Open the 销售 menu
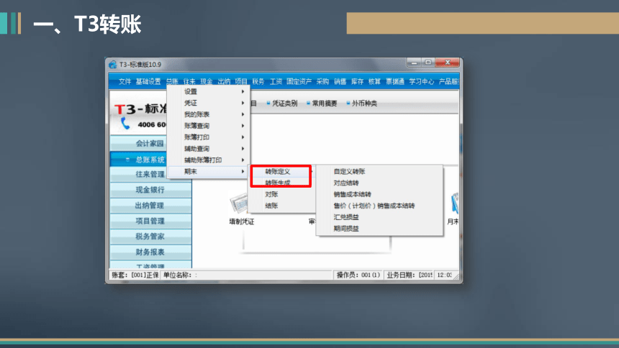The width and height of the screenshot is (619, 348). tap(340, 81)
